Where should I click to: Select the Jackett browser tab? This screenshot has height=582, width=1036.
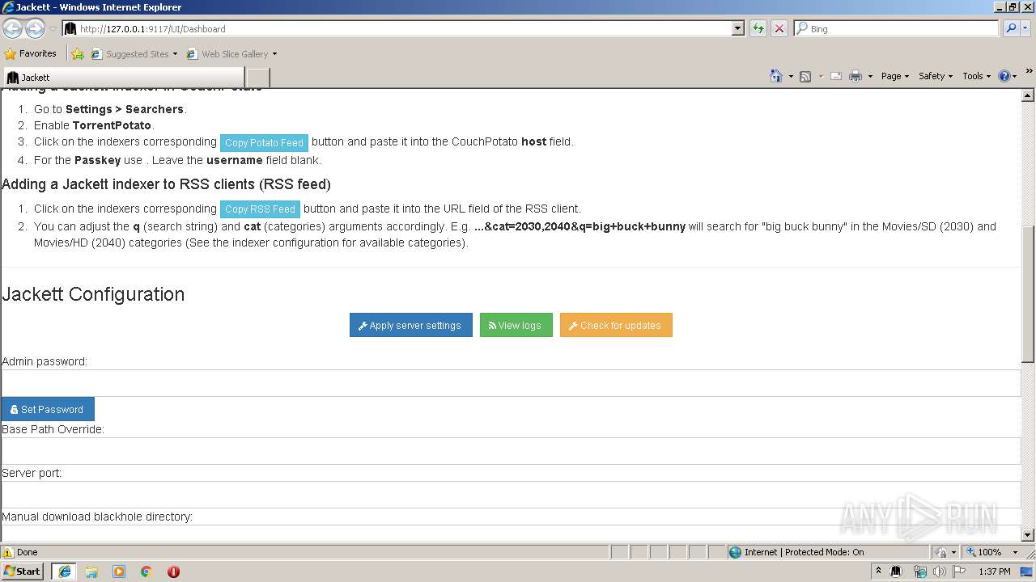123,78
